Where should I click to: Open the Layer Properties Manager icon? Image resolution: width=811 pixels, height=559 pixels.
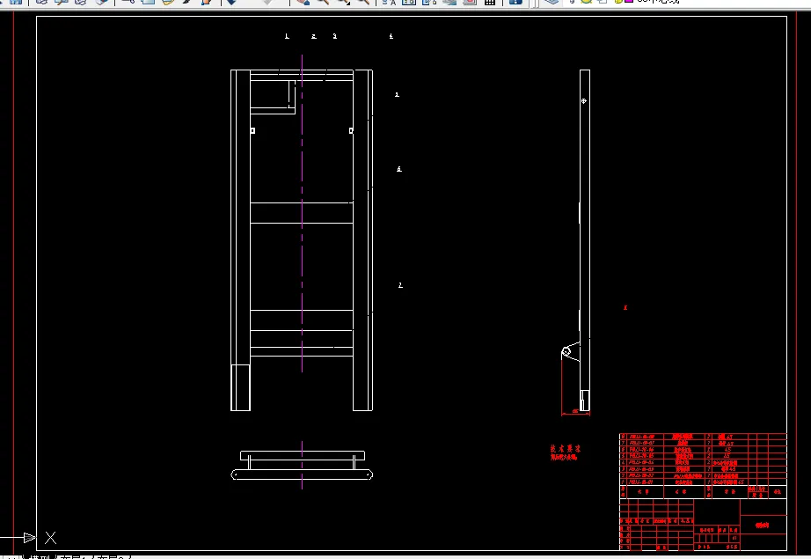click(x=552, y=2)
